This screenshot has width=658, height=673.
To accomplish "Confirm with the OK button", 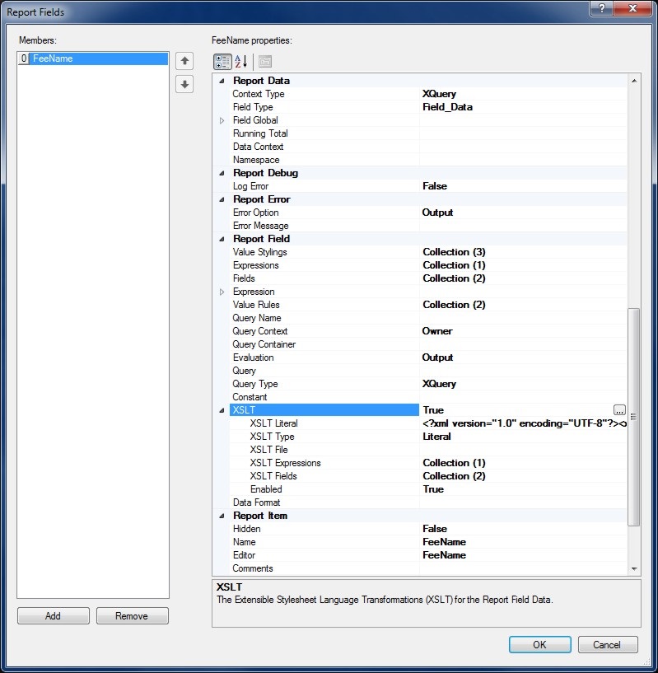I will [539, 645].
